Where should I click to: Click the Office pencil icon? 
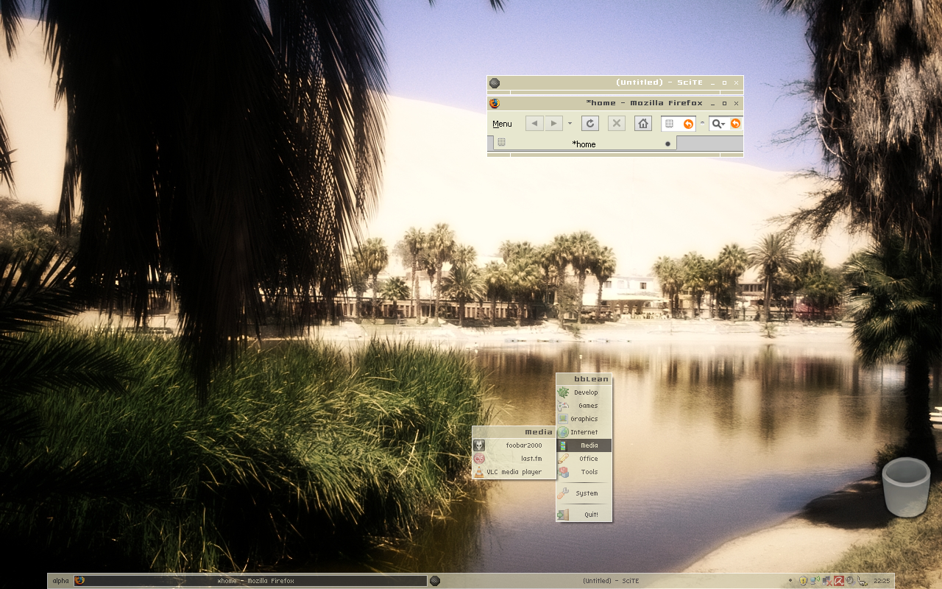pyautogui.click(x=563, y=459)
